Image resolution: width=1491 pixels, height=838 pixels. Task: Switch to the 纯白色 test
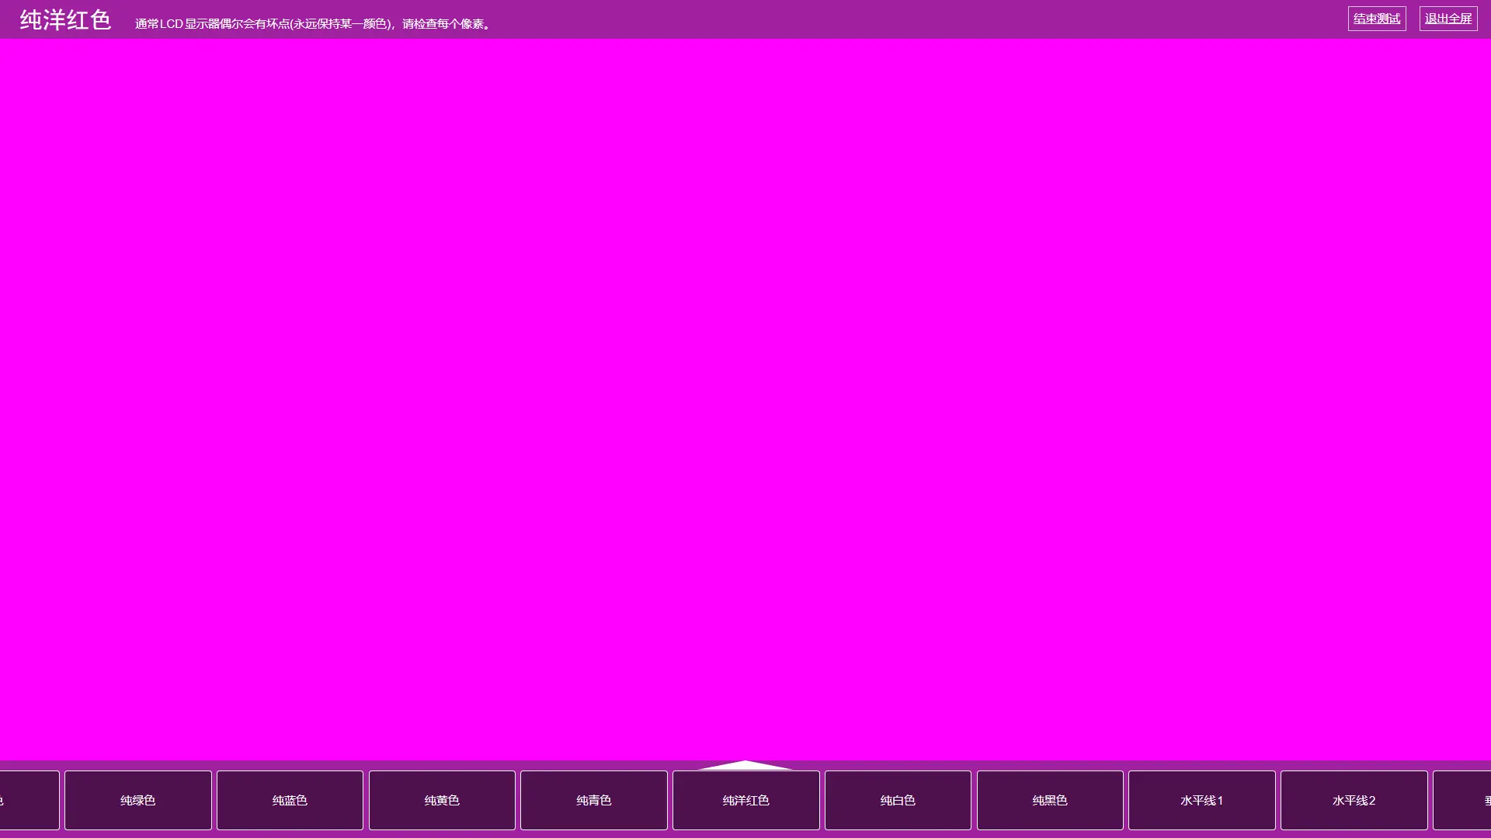pyautogui.click(x=898, y=800)
